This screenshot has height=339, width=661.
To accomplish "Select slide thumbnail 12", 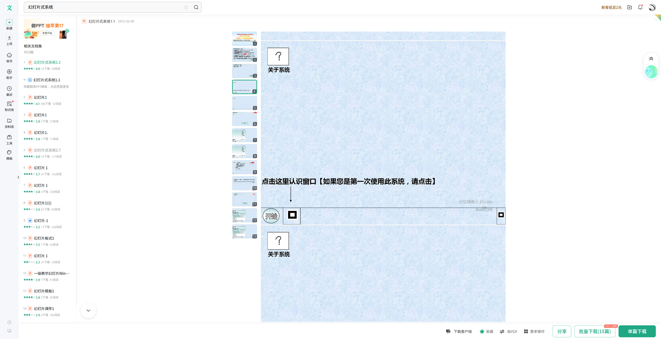I will click(x=244, y=215).
